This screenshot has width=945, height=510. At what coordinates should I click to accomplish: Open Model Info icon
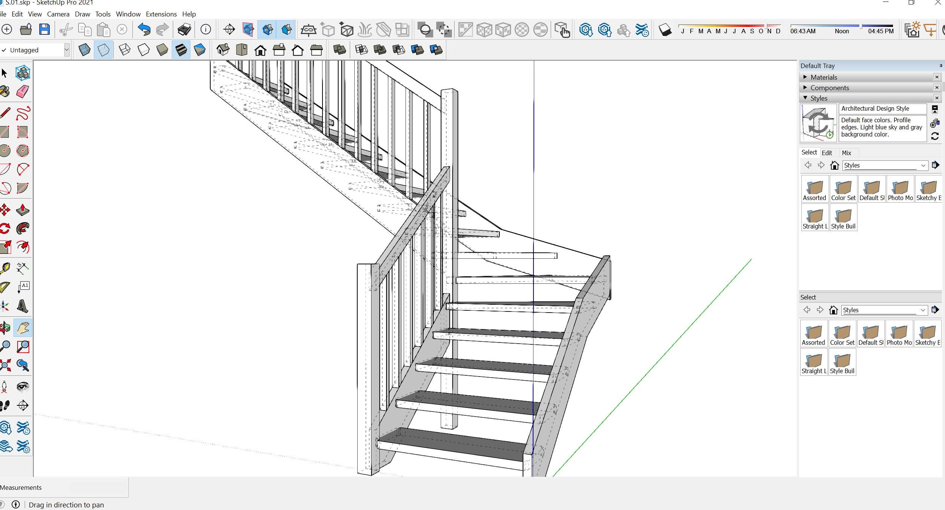206,29
